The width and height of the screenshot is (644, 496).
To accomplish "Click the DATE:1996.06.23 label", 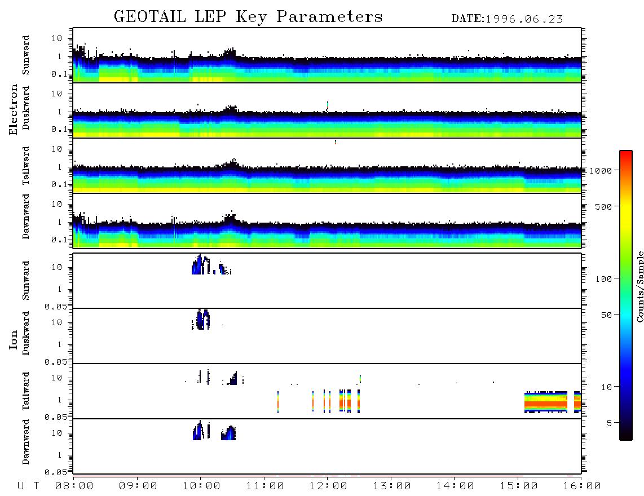I will coord(507,19).
